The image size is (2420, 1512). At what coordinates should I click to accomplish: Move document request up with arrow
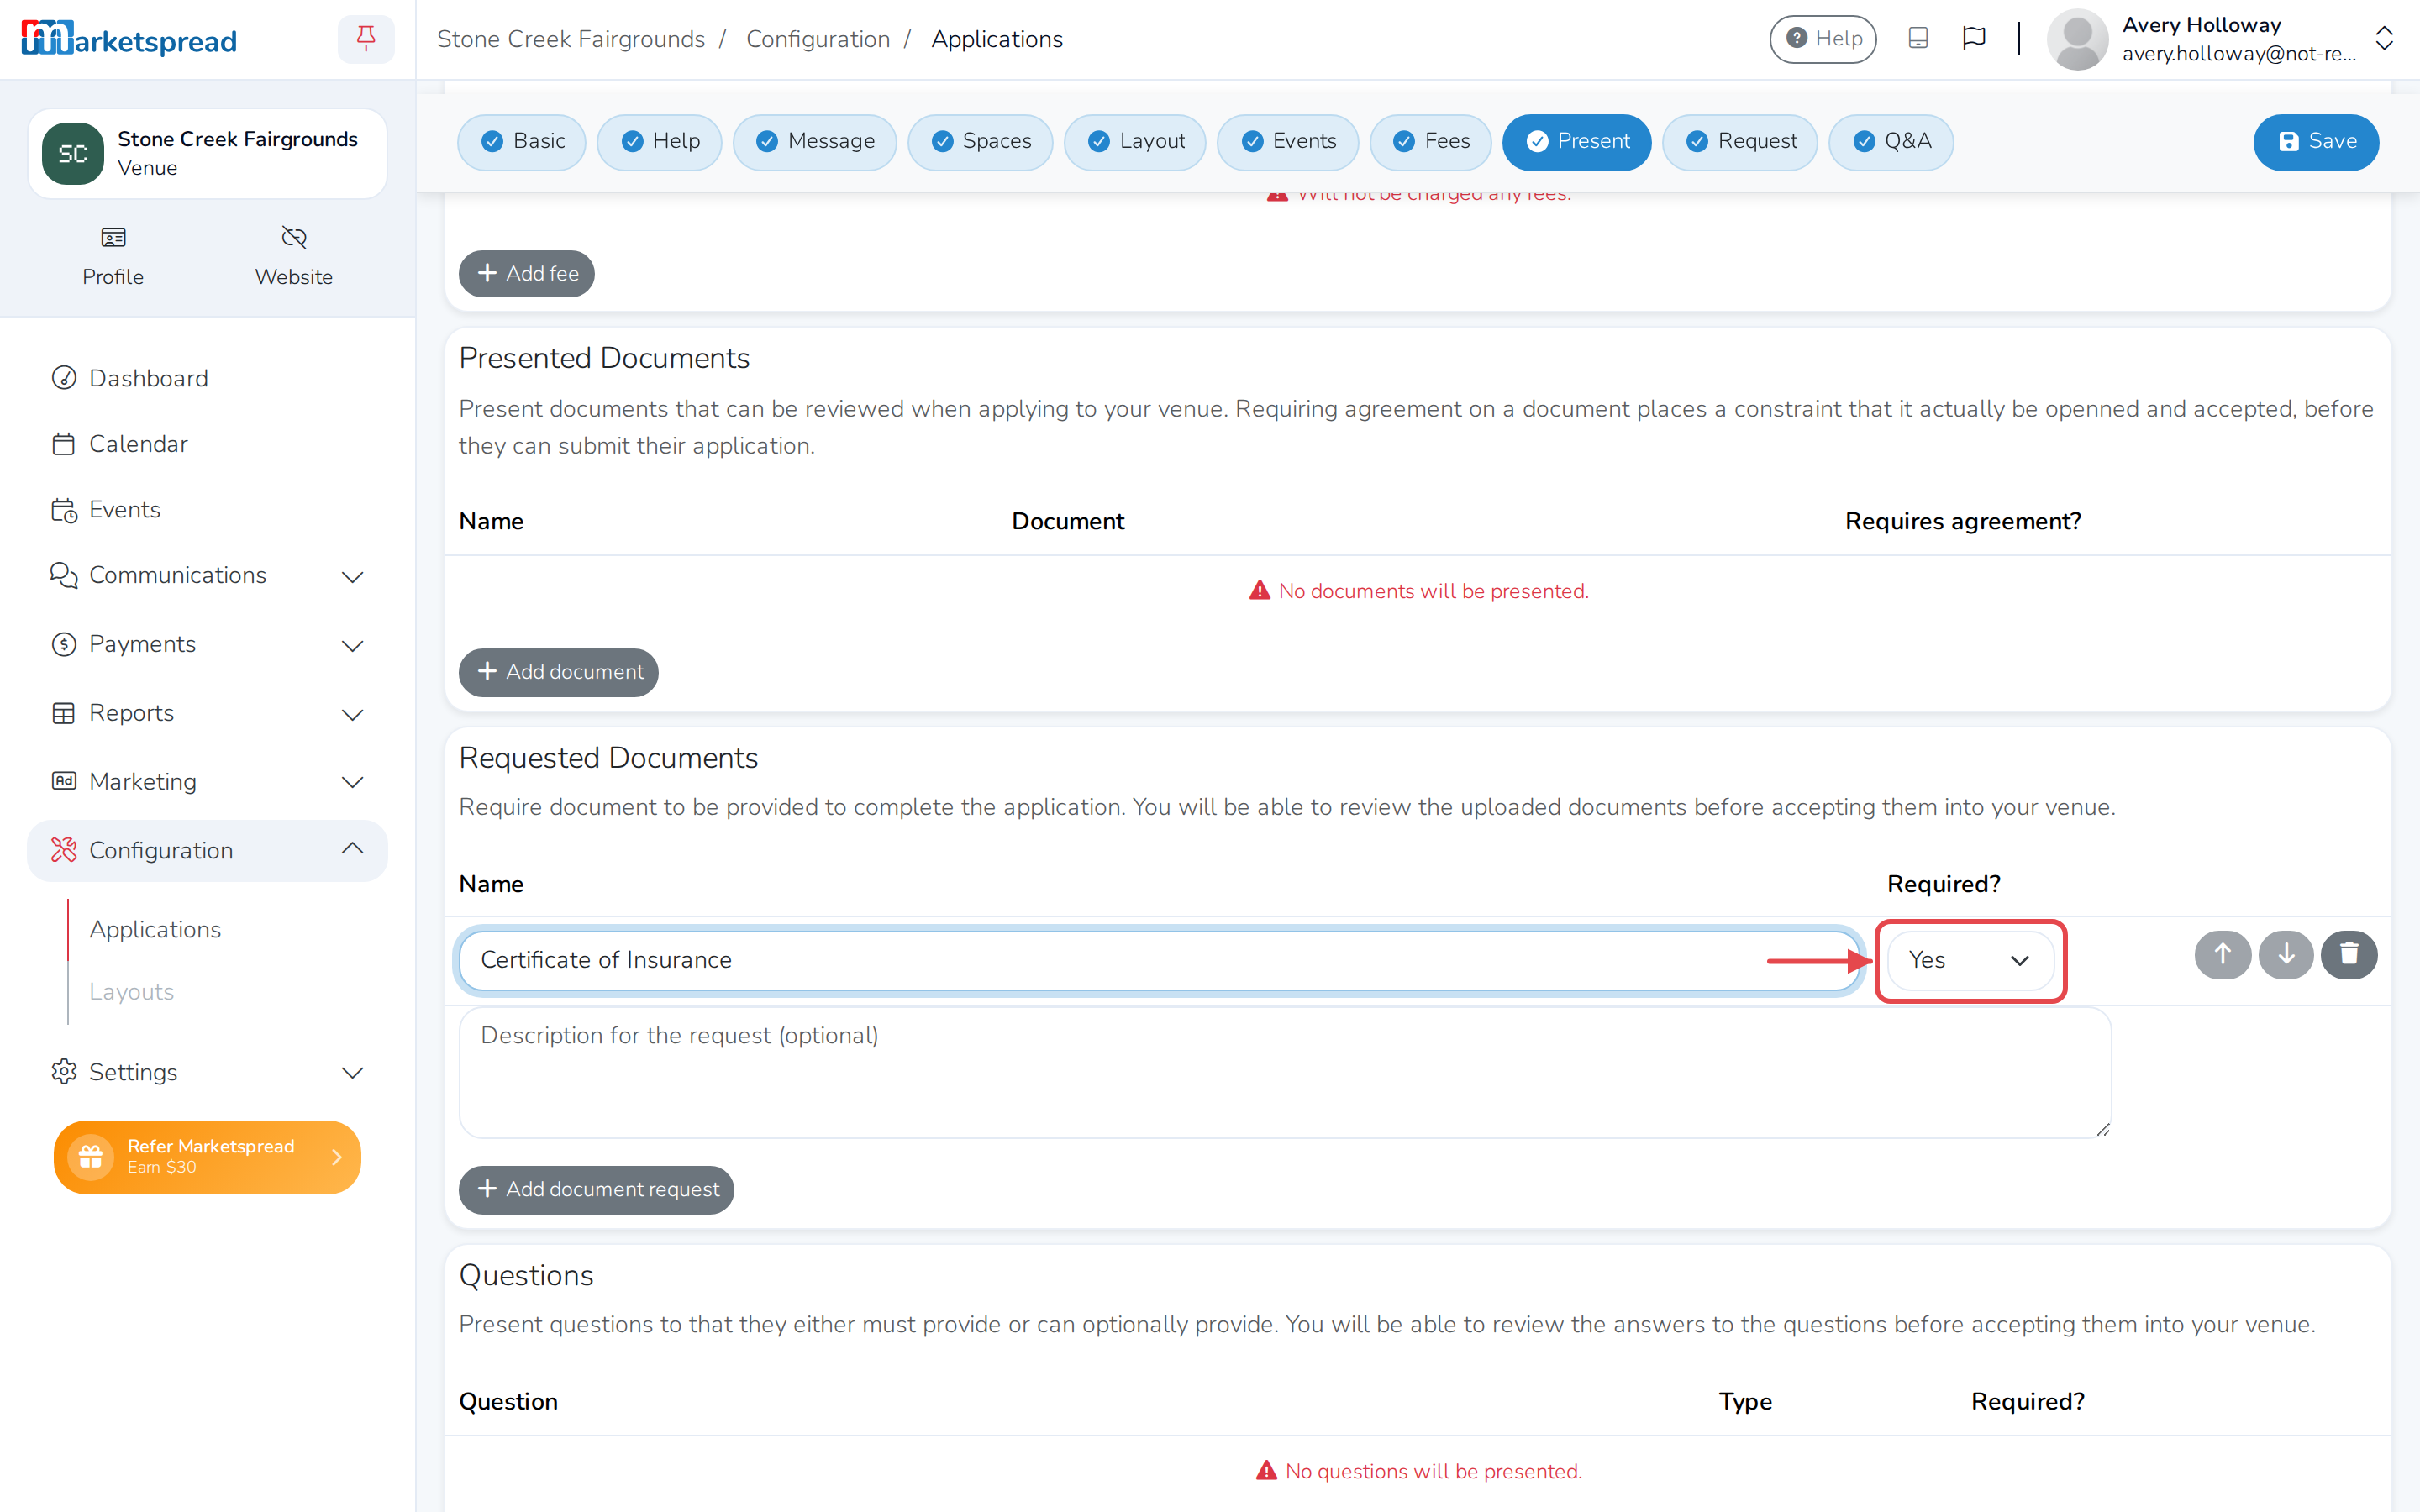click(2222, 954)
